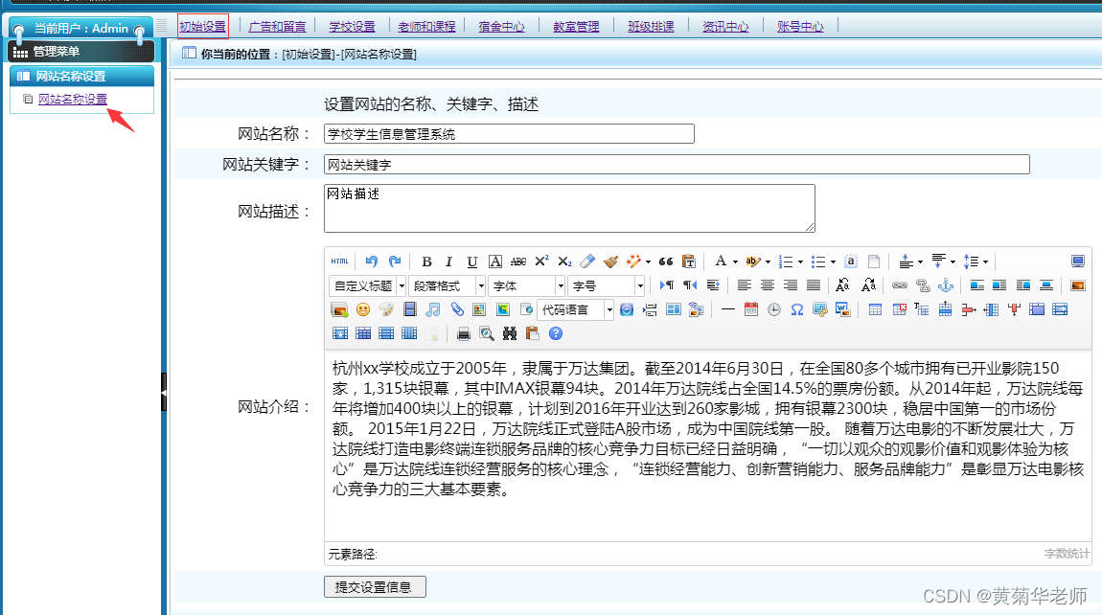Insert time with clock icon
This screenshot has width=1102, height=615.
(773, 309)
